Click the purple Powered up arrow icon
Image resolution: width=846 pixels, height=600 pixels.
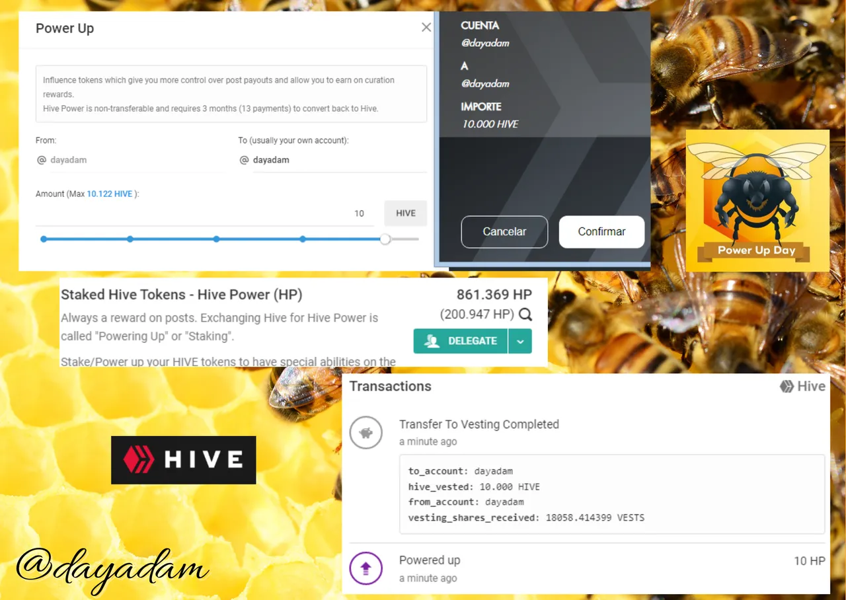[x=365, y=568]
